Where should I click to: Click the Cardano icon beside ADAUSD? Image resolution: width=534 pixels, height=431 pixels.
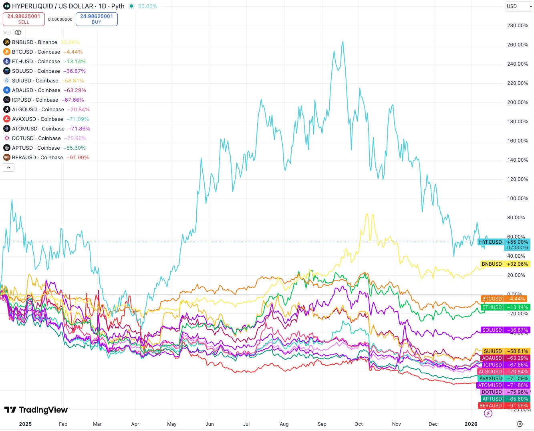(7, 90)
